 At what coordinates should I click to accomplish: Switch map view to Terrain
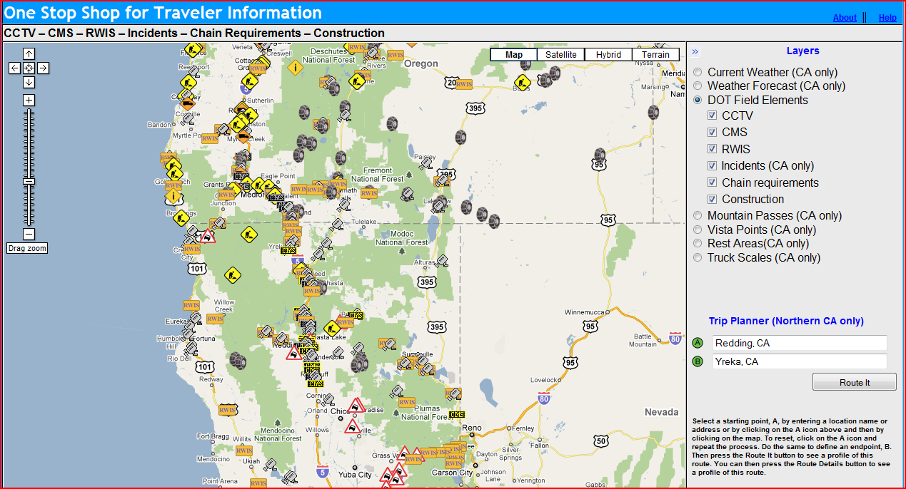(655, 55)
